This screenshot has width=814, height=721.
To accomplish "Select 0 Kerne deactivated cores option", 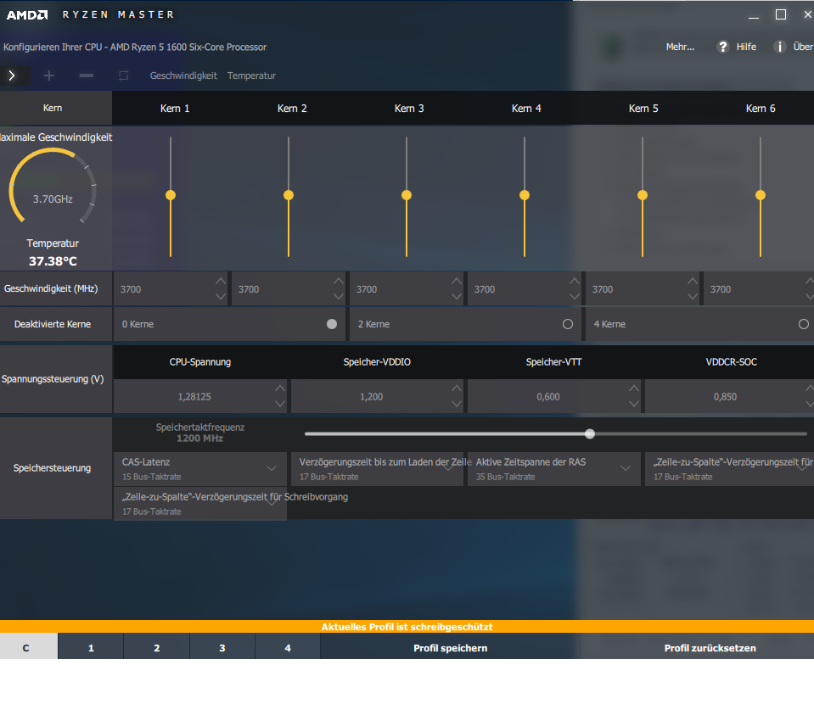I will [x=332, y=324].
